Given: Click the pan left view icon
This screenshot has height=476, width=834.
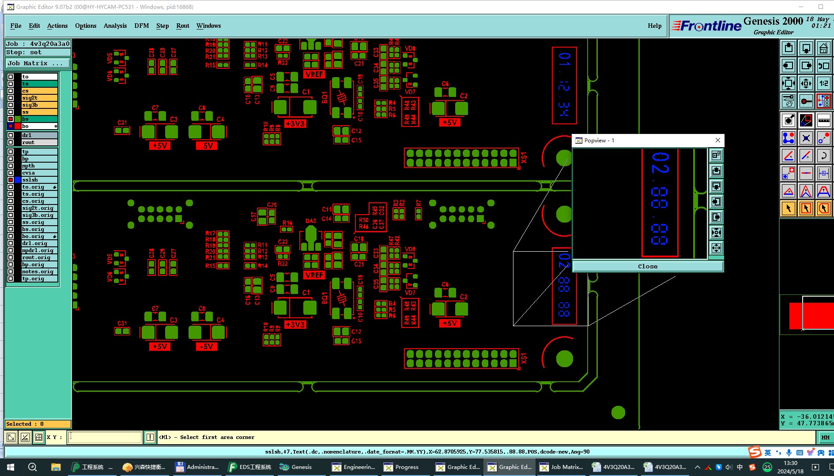Looking at the screenshot, I should click(788, 66).
